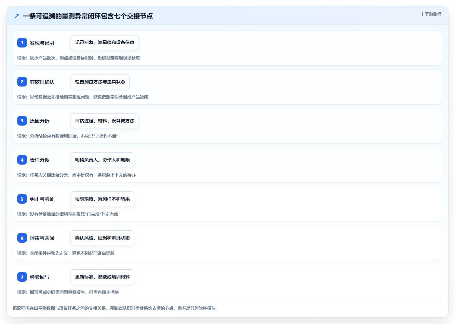This screenshot has height=324, width=455.
Task: Click the note about 缺少产品批次、测点或设备标识
Action: [78, 58]
